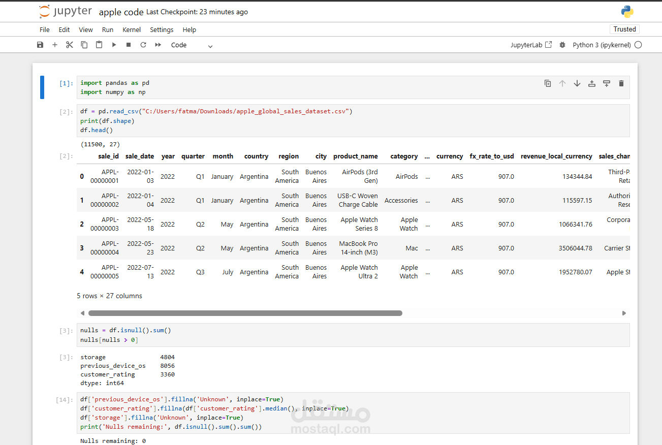Save the notebook with the floppy disk icon
Image resolution: width=662 pixels, height=445 pixels.
[x=40, y=45]
